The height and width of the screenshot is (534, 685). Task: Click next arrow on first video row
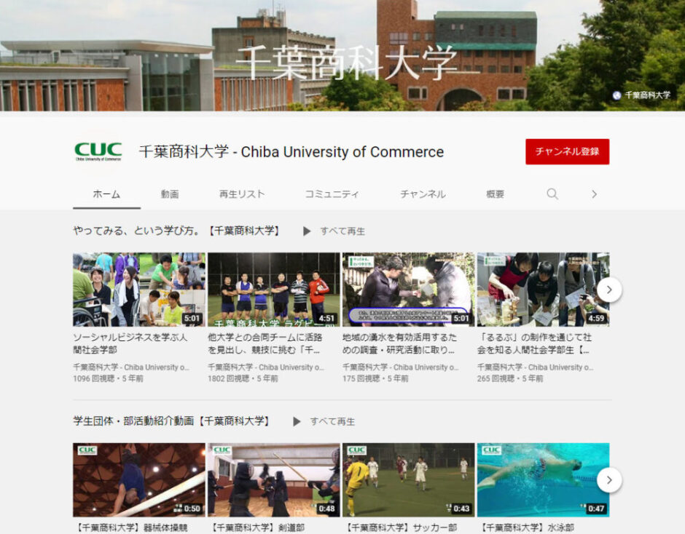608,290
